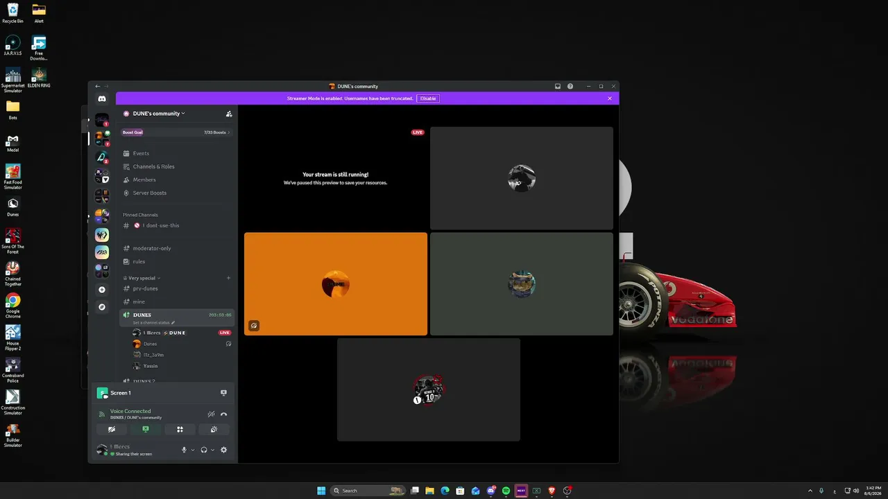Viewport: 888px width, 499px height.
Task: Open the Google Chrome desktop shortcut
Action: [12, 305]
